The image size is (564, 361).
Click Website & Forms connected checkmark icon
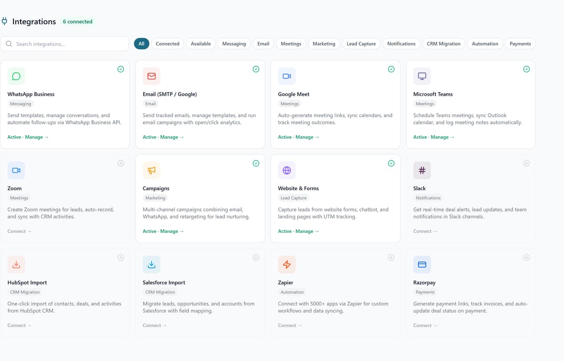391,163
